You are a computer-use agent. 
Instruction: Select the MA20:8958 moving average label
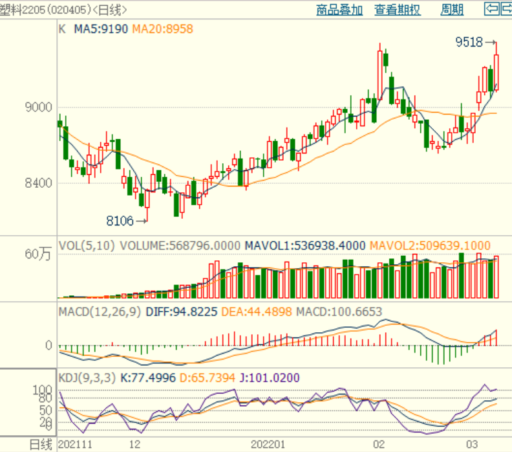pos(162,29)
